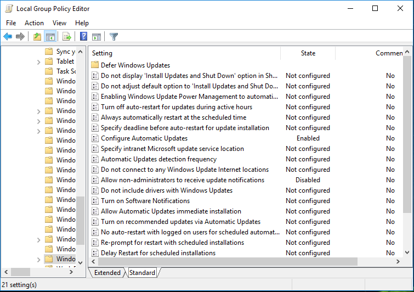Expand the highlighted Windows folder in tree
414x292 pixels.
pyautogui.click(x=38, y=259)
